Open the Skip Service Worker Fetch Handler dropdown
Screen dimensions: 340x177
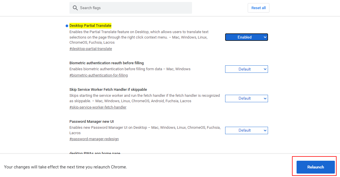click(246, 98)
